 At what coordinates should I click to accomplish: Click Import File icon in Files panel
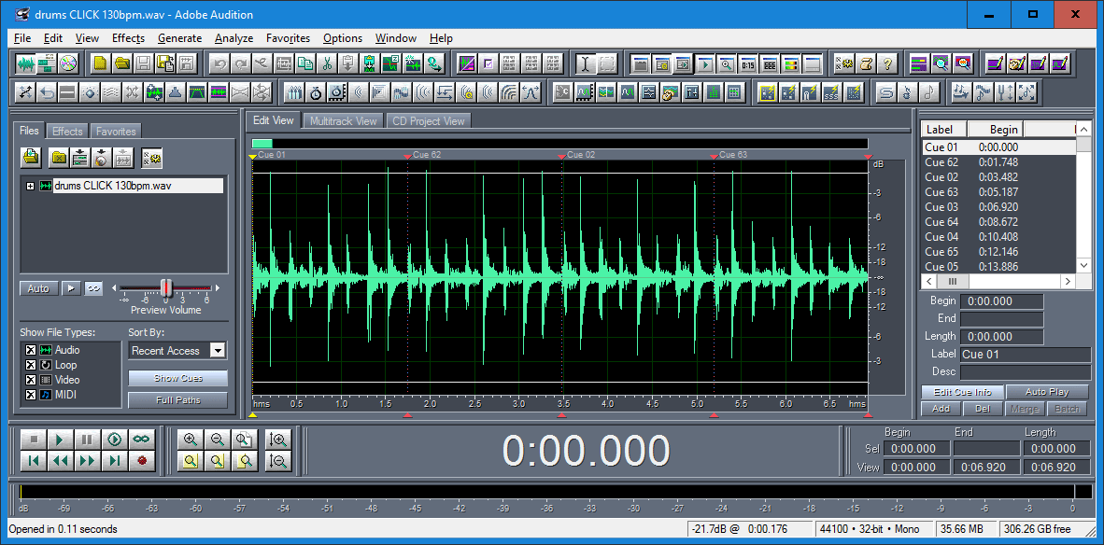tap(31, 158)
